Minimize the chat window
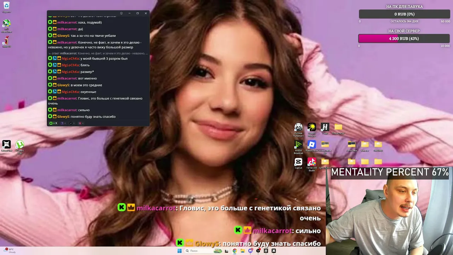 (x=130, y=13)
